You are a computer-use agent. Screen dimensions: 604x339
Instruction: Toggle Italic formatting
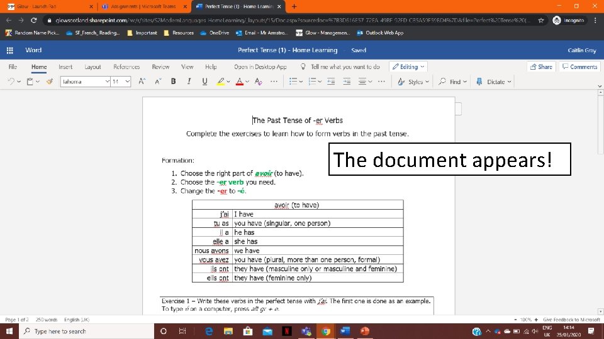[x=189, y=82]
